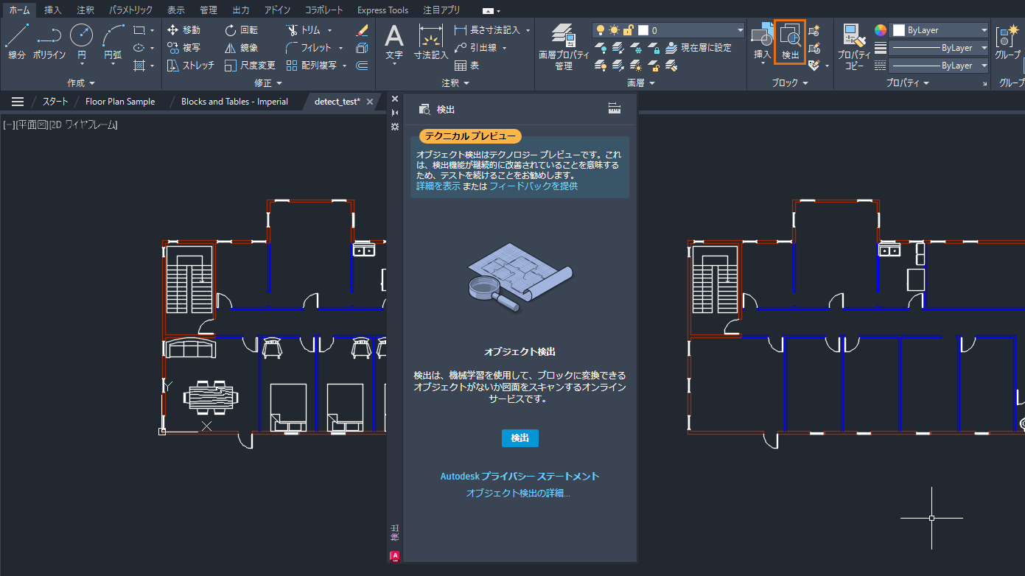This screenshot has width=1025, height=576.
Task: Click the 尺度変更 (Scale) command
Action: pos(250,66)
